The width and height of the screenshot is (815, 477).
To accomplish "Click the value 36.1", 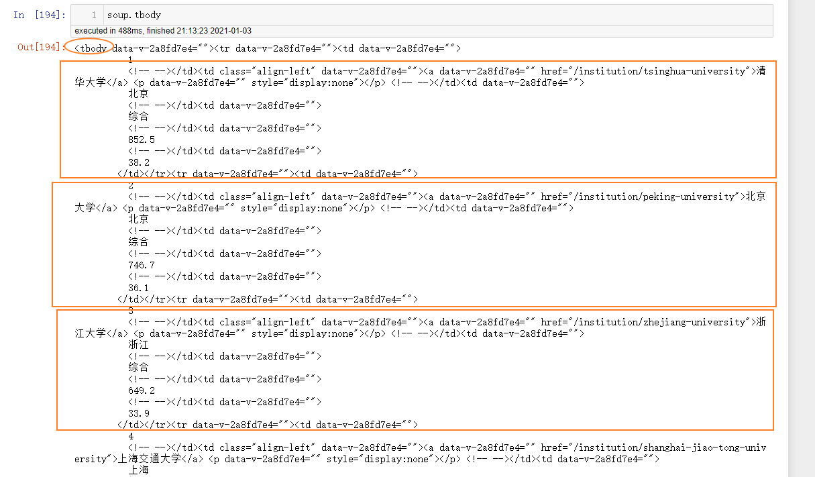I will (x=139, y=288).
